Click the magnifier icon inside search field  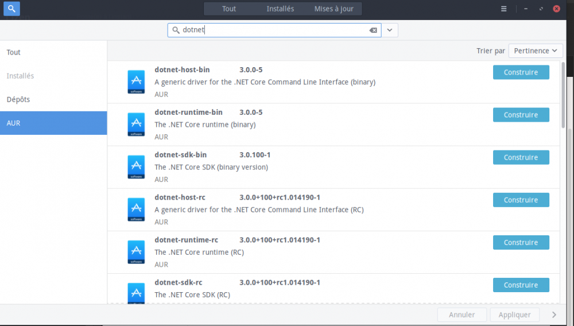(176, 30)
